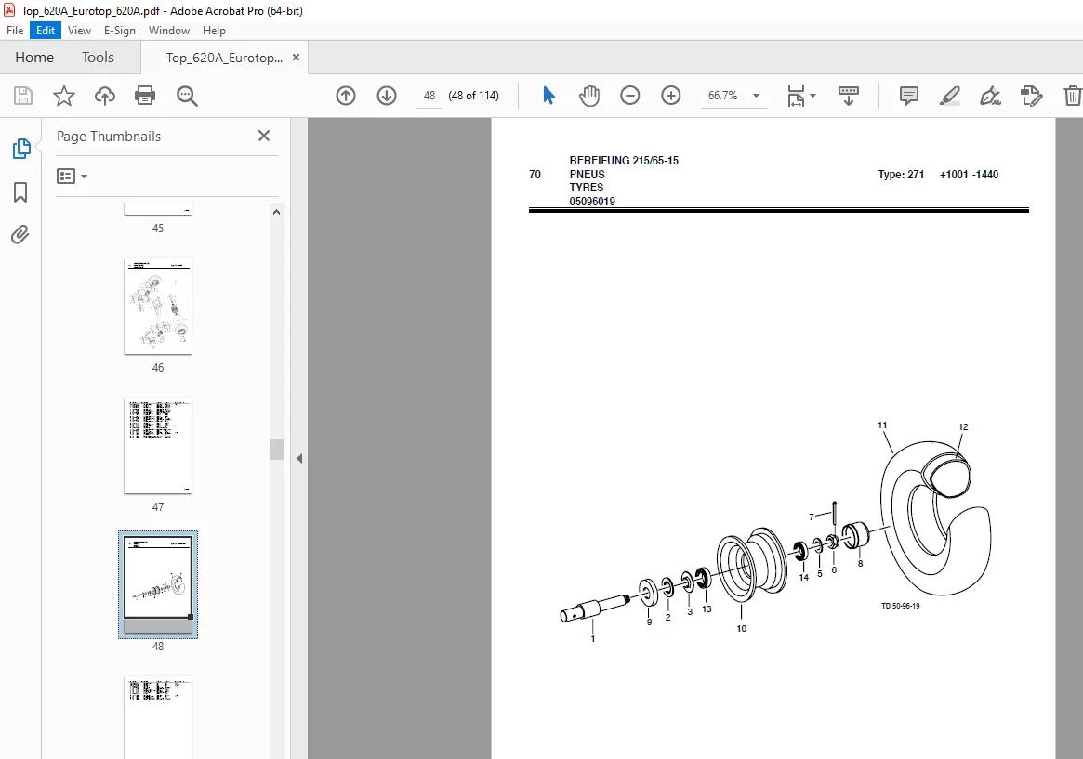
Task: Open the File menu
Action: click(x=15, y=31)
